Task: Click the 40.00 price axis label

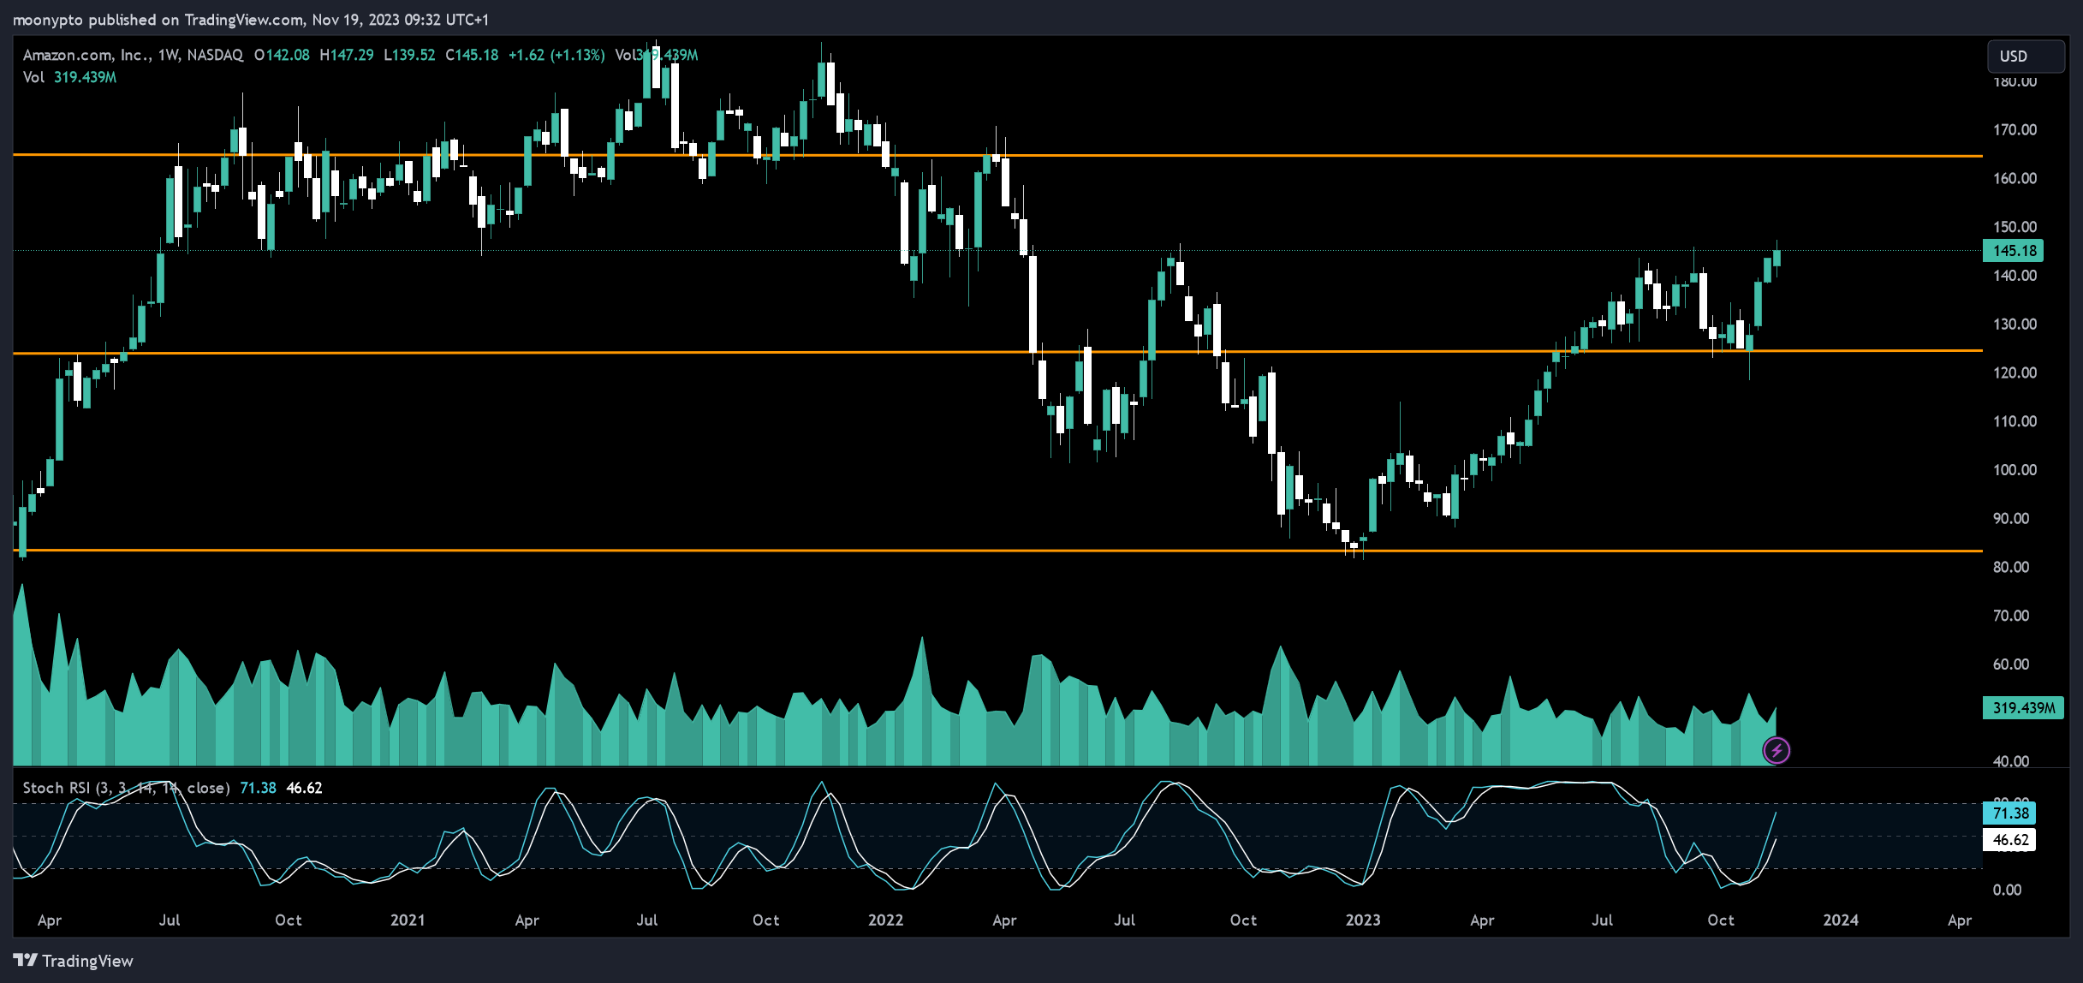Action: pos(2011,761)
